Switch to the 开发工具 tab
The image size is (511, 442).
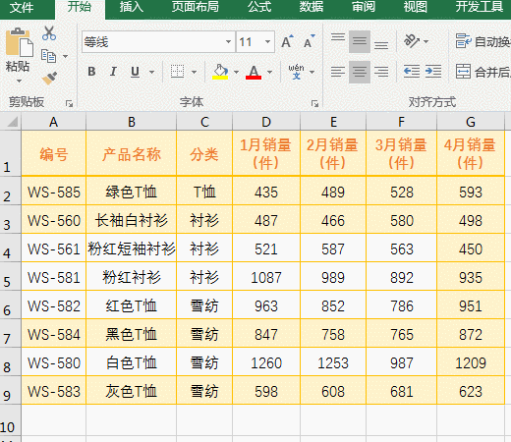click(x=479, y=7)
